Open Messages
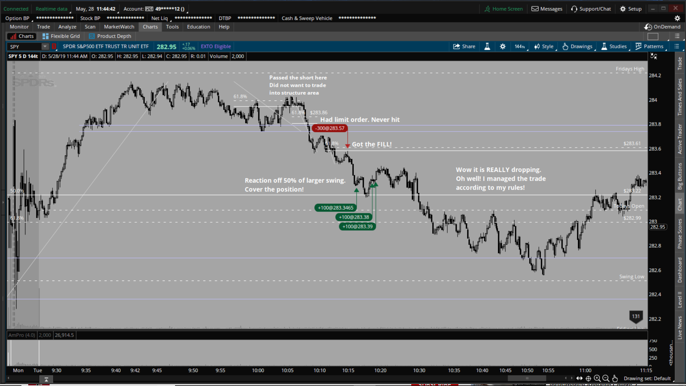The height and width of the screenshot is (386, 686). (x=547, y=9)
